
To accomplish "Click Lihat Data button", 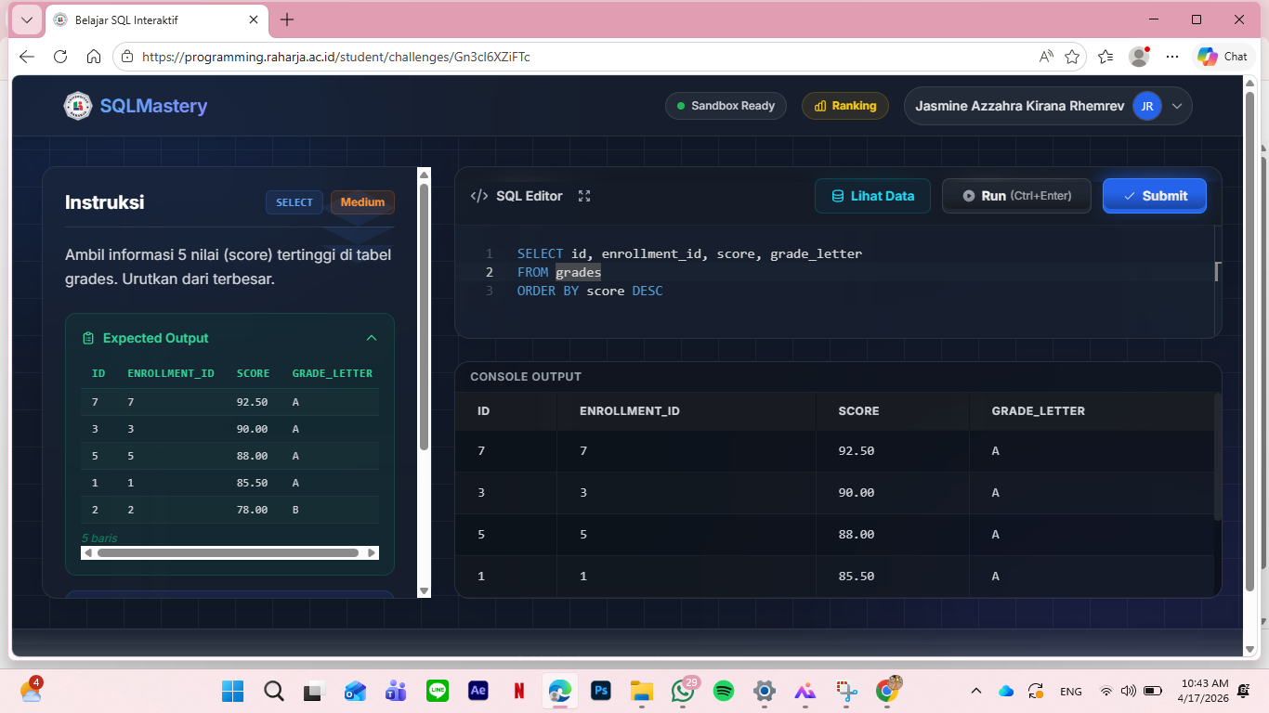I will pos(872,196).
